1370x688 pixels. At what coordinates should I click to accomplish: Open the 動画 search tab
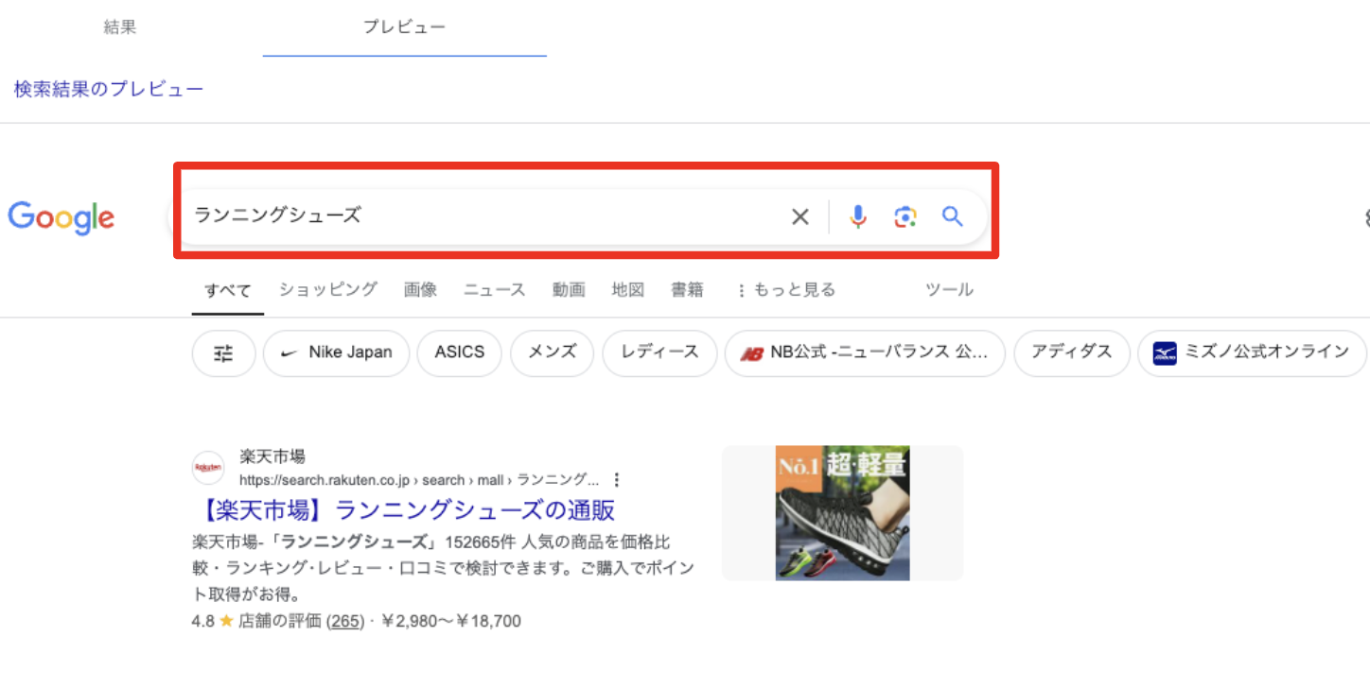click(569, 289)
